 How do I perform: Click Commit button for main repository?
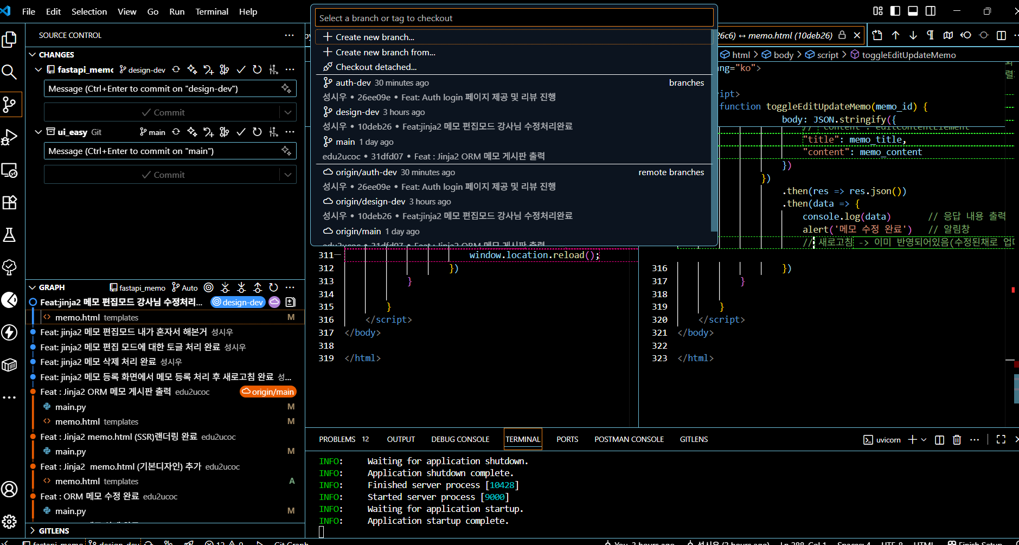tap(162, 175)
